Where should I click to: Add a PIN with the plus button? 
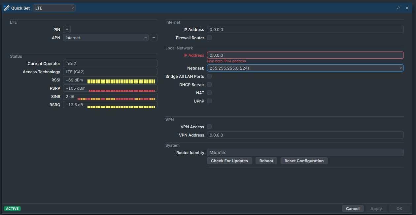tap(67, 29)
